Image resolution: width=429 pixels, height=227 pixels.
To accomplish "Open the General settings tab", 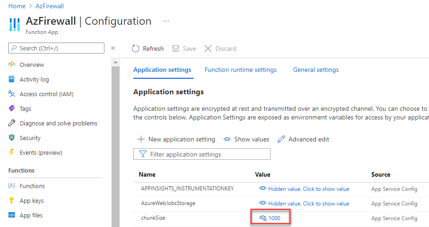I will coord(315,70).
